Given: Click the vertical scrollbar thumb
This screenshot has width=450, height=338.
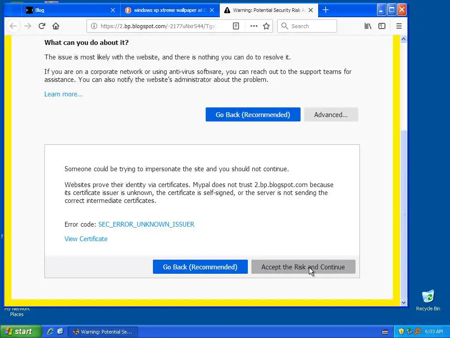Looking at the screenshot, I should tap(403, 214).
